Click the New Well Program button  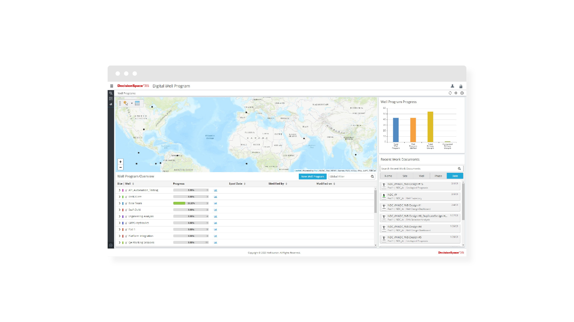point(312,176)
